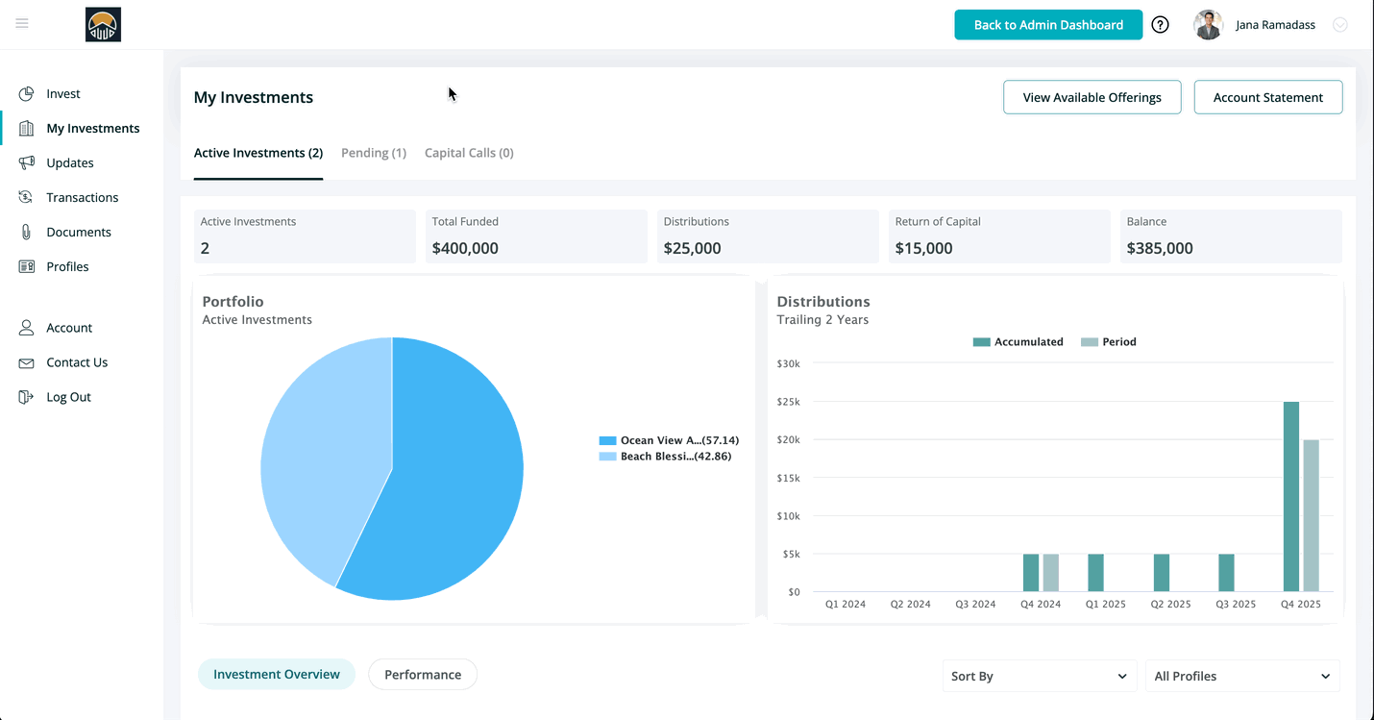Click the My Investments building icon
Screen dimensions: 1374x720
click(28, 128)
